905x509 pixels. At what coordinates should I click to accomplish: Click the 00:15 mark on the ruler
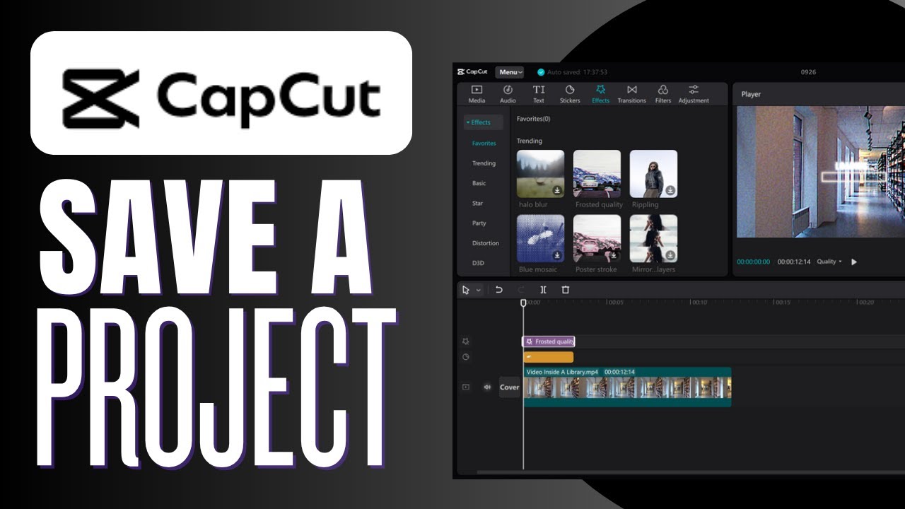[x=782, y=303]
